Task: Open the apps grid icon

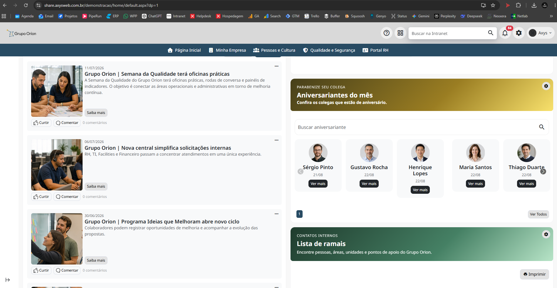Action: (400, 33)
